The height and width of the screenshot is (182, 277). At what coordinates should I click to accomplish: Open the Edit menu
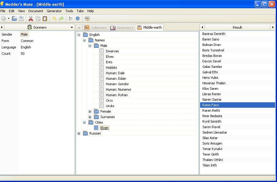pos(12,11)
